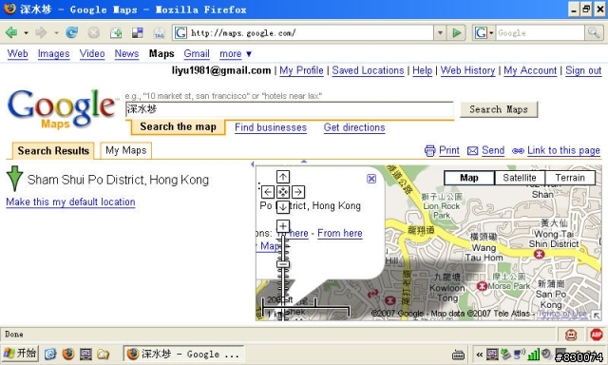Viewport: 608px width, 365px height.
Task: Click the Sign out link
Action: (583, 70)
